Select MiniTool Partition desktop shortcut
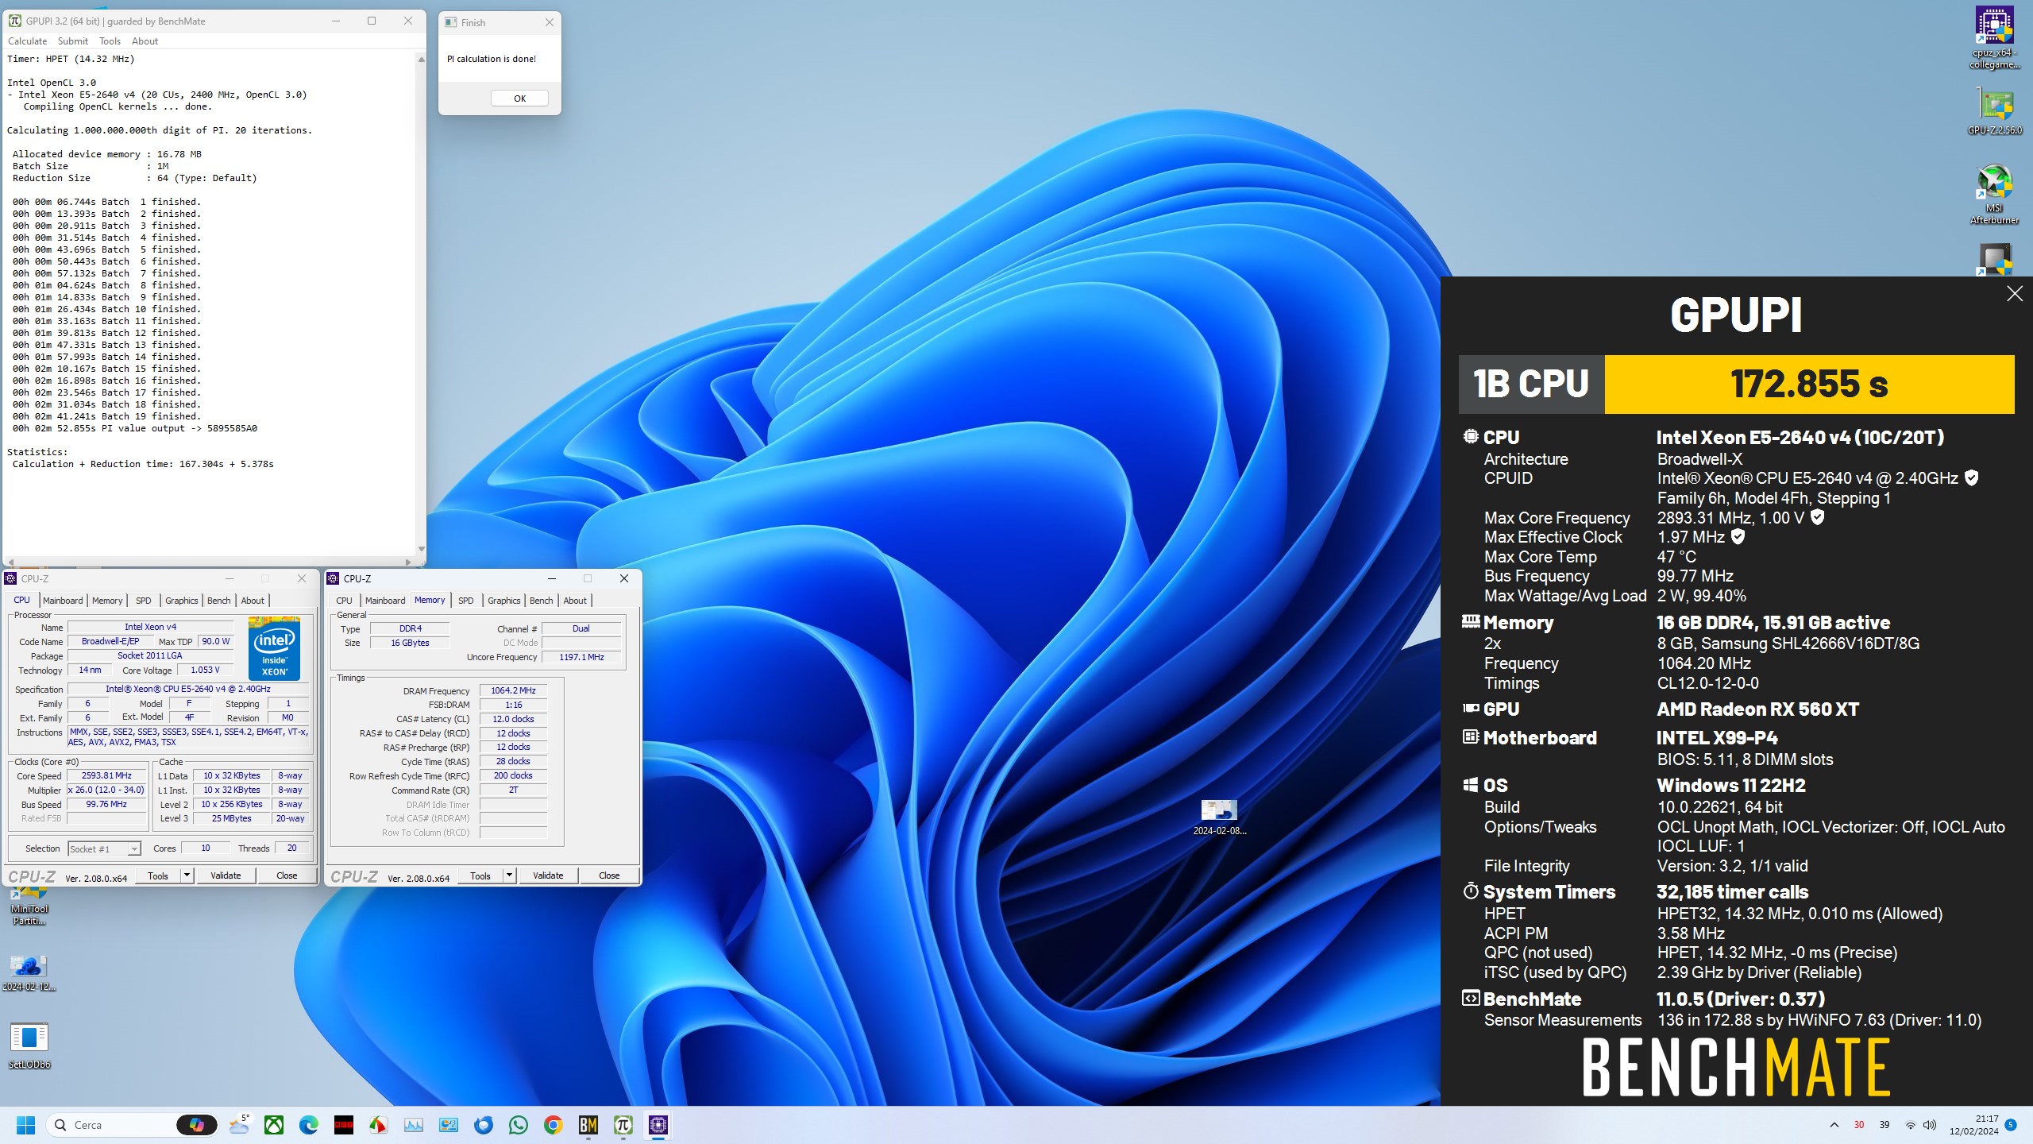 [29, 907]
